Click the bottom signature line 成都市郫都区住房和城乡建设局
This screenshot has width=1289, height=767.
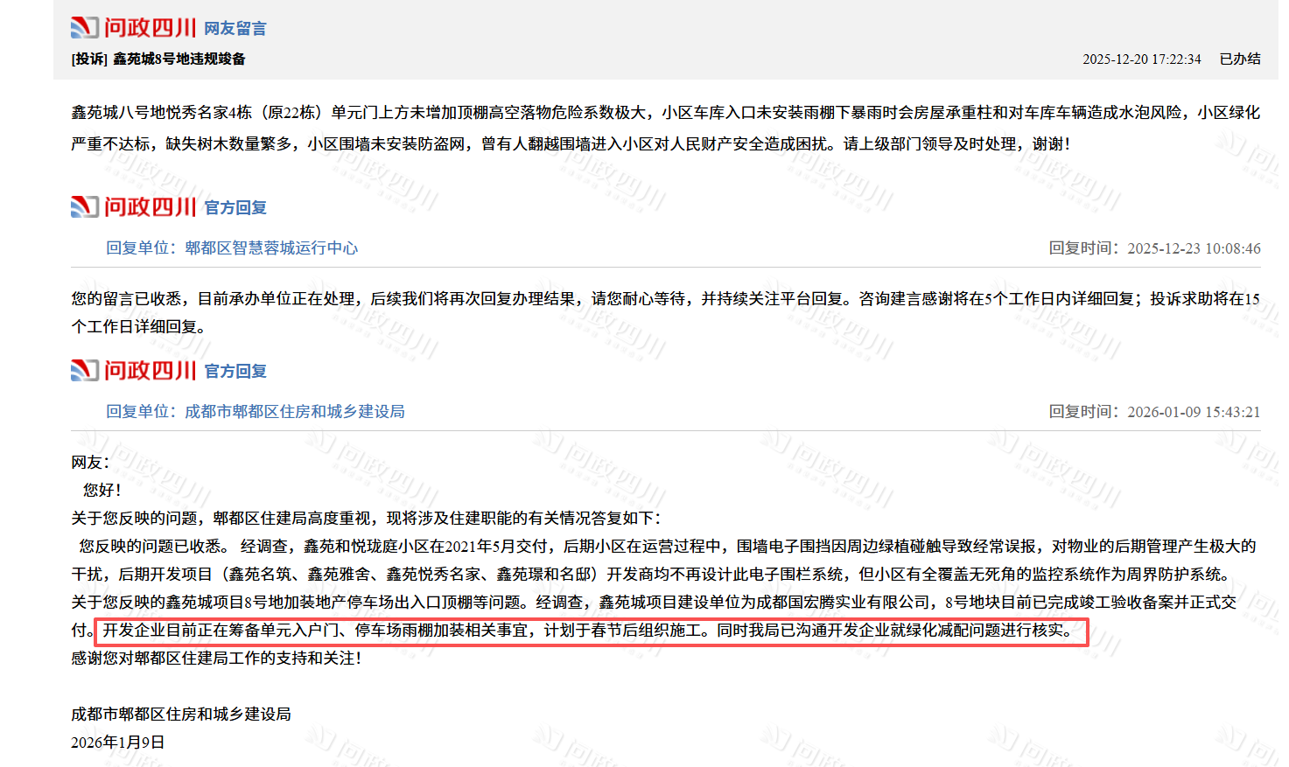coord(181,715)
